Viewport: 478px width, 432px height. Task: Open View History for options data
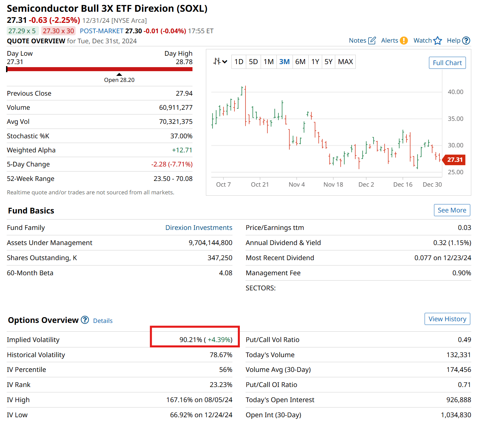tap(447, 319)
